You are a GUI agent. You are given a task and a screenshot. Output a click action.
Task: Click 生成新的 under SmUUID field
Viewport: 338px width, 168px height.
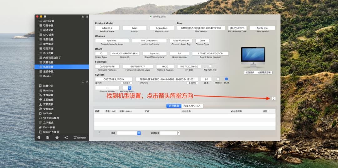pyautogui.click(x=192, y=83)
